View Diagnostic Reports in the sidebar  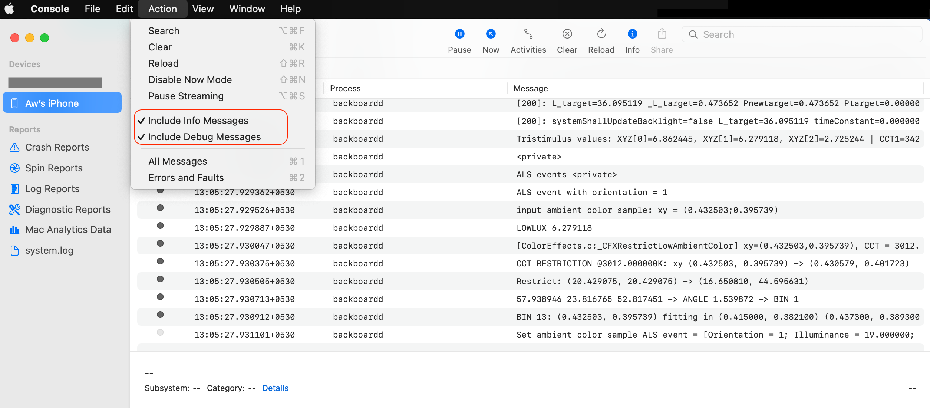pos(68,210)
